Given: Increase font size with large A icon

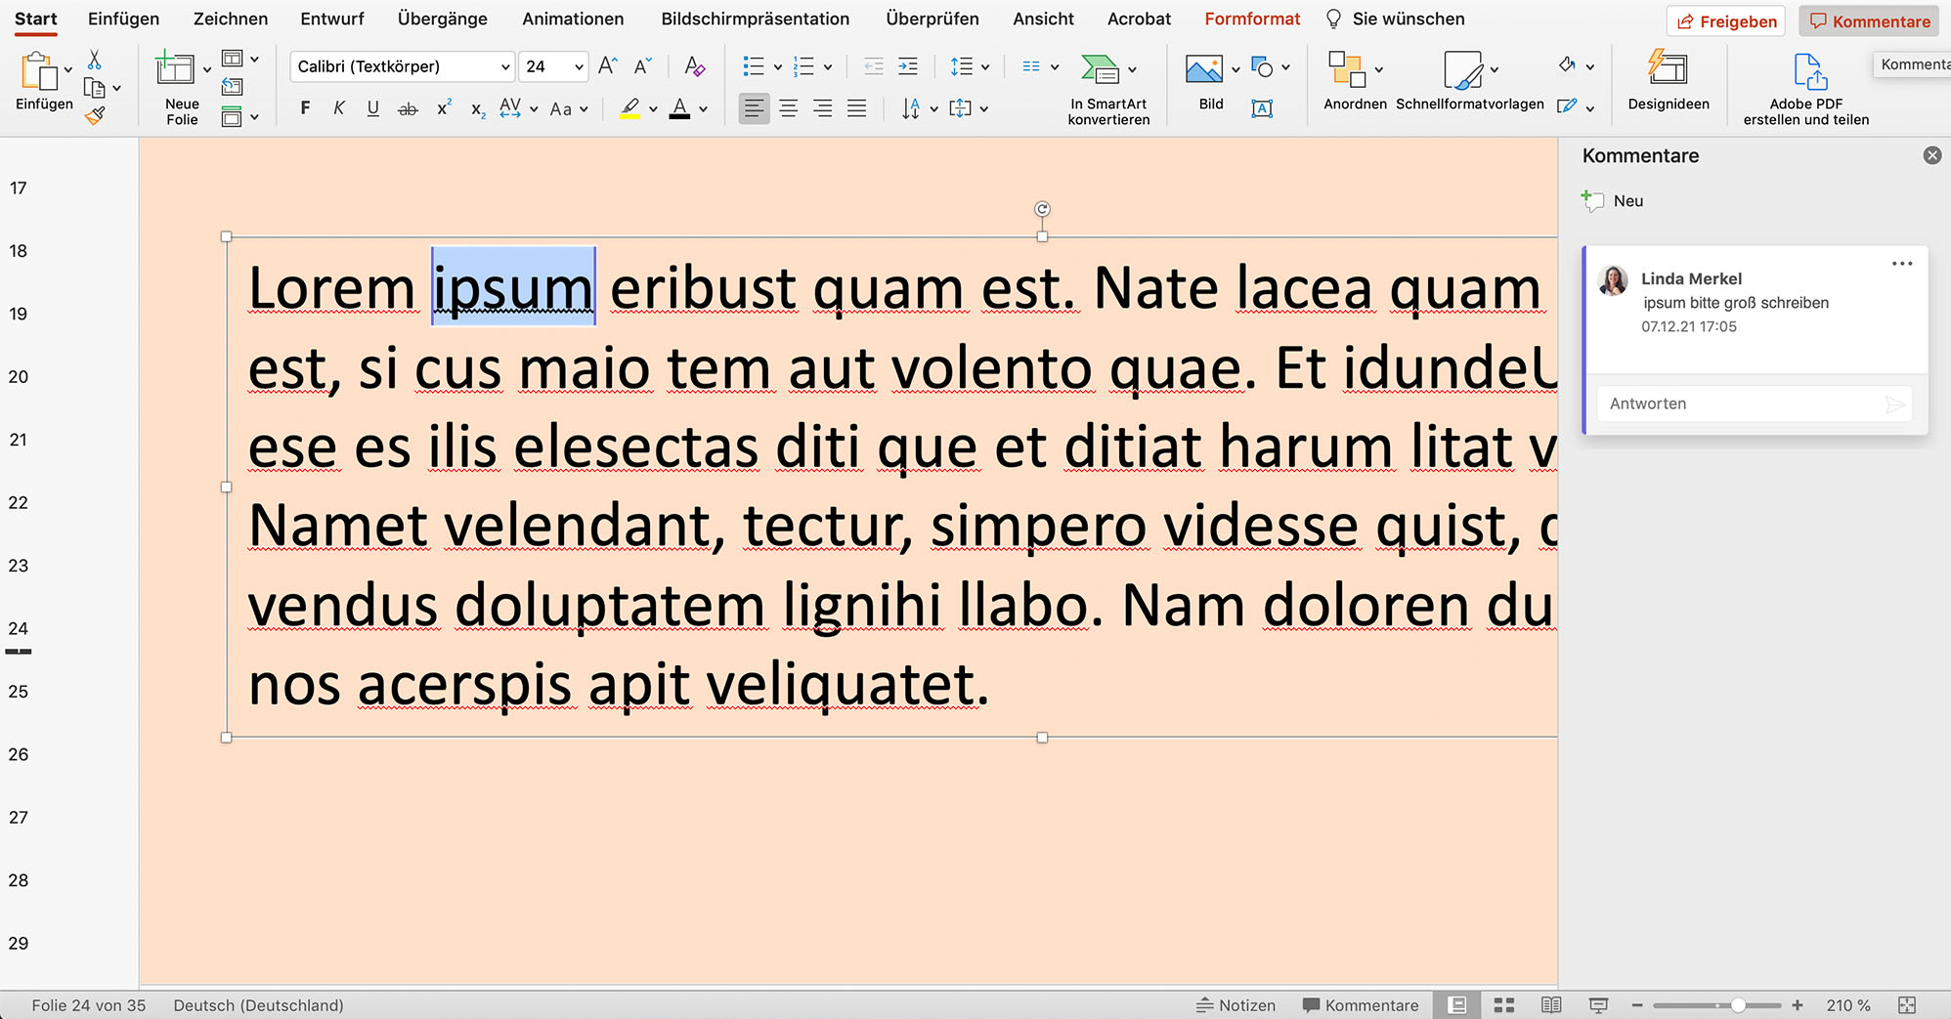Looking at the screenshot, I should pos(607,65).
